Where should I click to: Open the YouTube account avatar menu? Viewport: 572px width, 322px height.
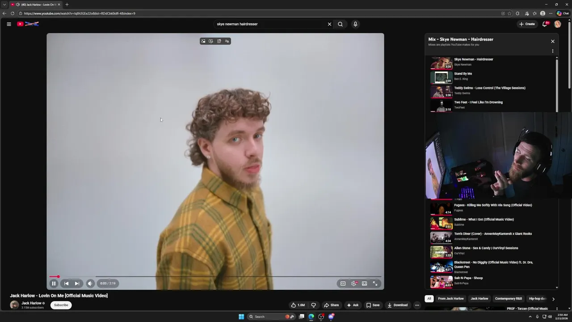557,24
